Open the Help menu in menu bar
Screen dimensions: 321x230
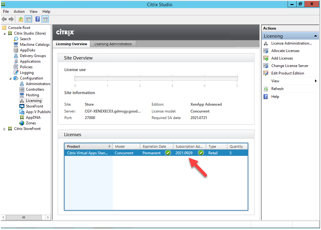(46, 12)
